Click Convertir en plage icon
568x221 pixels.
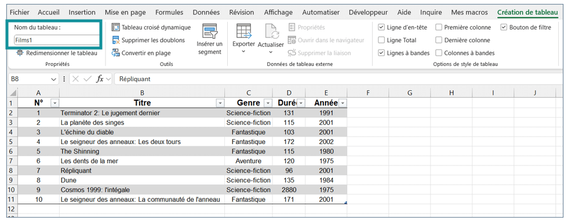click(115, 53)
